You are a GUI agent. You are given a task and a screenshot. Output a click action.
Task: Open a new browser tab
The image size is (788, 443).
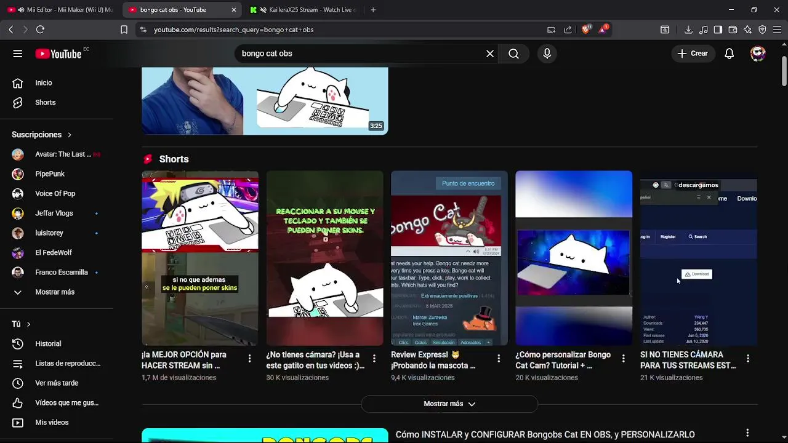(x=373, y=10)
